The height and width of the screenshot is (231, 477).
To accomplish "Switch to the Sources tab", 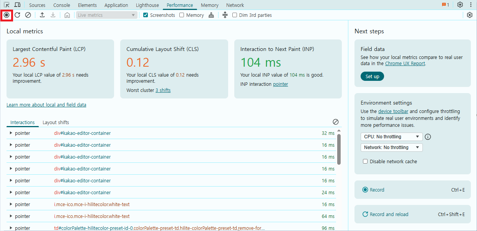I will point(37,5).
